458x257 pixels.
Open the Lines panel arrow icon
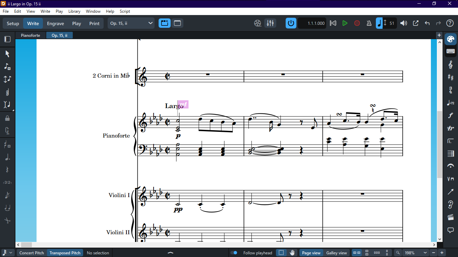[451, 192]
